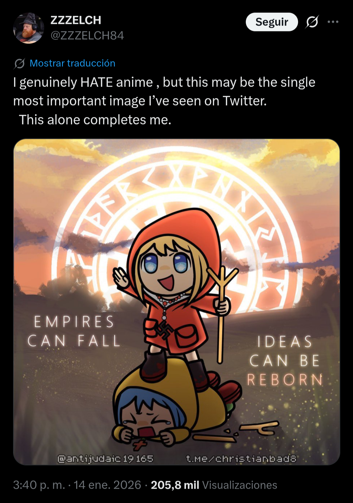Screen dimensions: 353x503
Task: Click the text "This alone completes me."
Action: click(95, 120)
